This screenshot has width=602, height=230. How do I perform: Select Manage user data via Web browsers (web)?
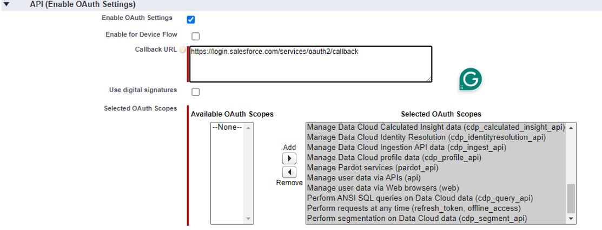pos(436,188)
